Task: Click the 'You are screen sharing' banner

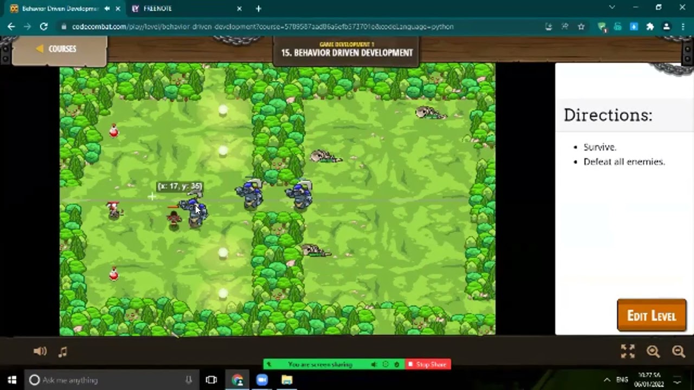Action: [320, 365]
